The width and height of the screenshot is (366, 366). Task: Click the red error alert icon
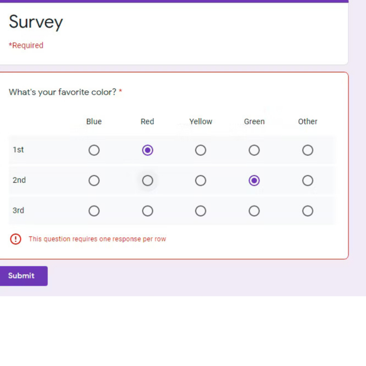(15, 239)
